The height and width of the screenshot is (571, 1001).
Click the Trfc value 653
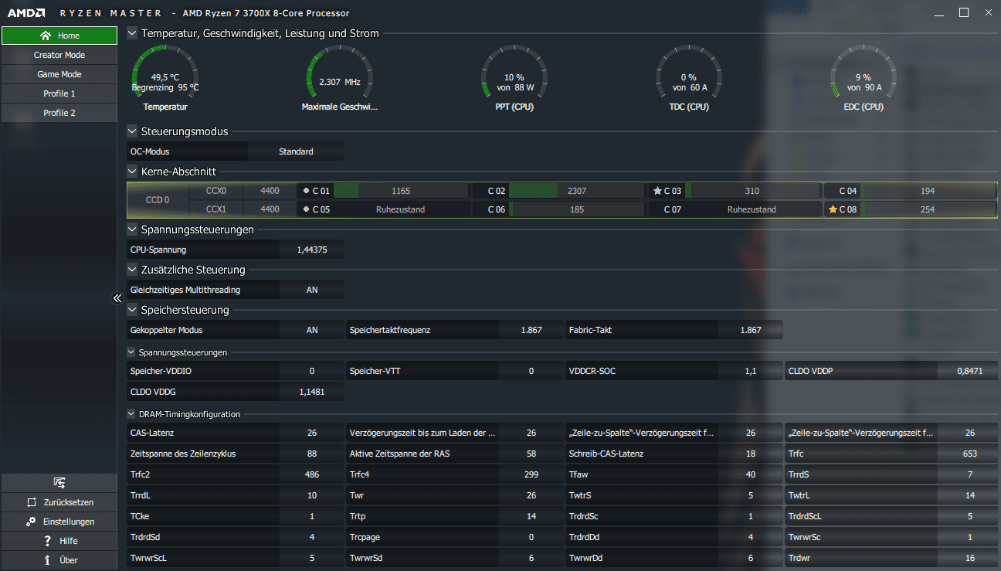970,454
